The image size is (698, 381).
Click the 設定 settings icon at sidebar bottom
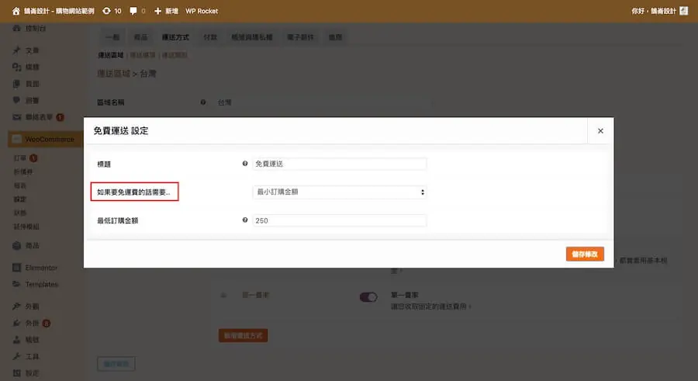point(16,373)
